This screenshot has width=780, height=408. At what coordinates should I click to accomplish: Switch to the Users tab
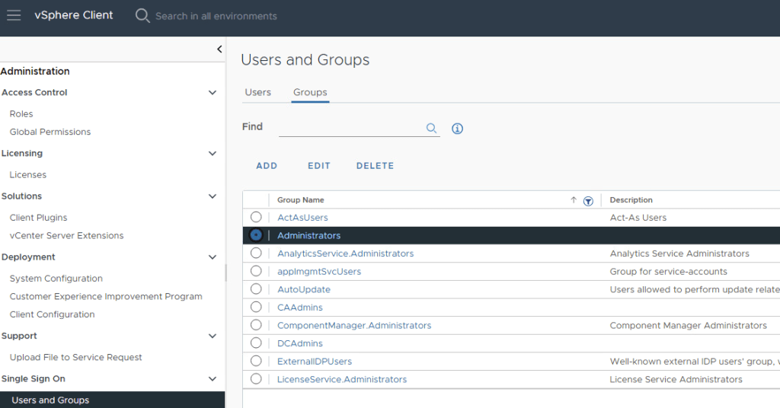(257, 92)
